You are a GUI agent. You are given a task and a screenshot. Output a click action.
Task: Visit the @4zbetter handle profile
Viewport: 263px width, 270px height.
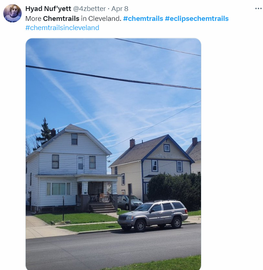point(90,9)
